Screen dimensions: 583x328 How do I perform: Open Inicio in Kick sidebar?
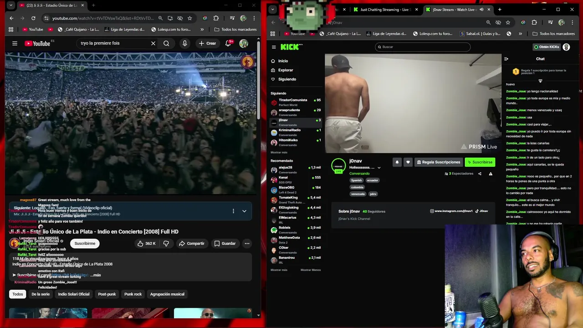[283, 61]
